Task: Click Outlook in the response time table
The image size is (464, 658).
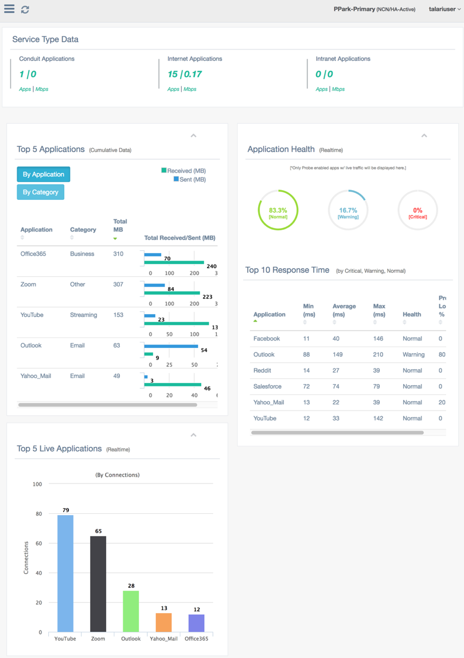Action: 264,355
